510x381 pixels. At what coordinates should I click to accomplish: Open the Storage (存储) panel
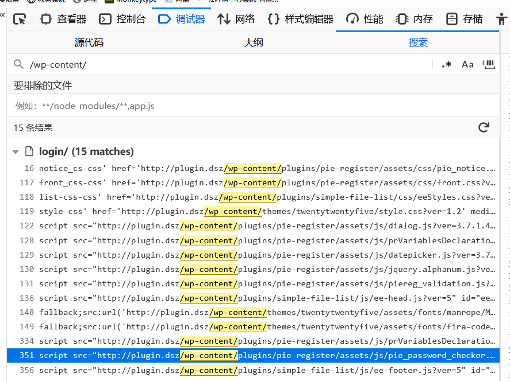(x=465, y=20)
